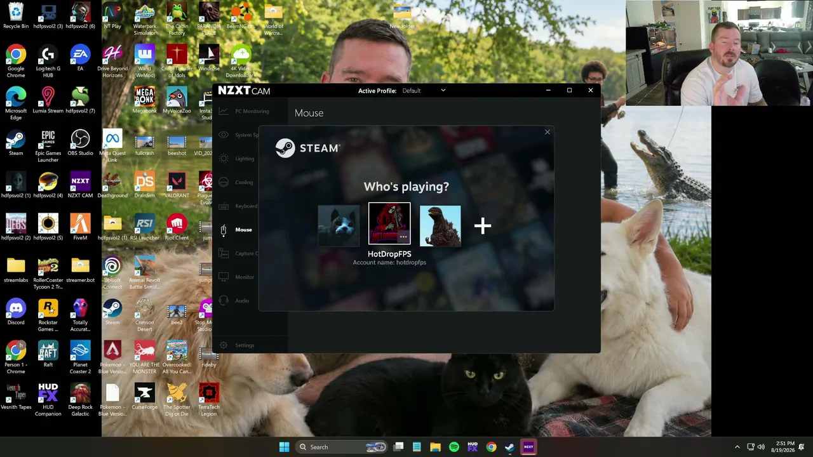Show hidden icons in the system tray
The height and width of the screenshot is (457, 813).
click(737, 447)
